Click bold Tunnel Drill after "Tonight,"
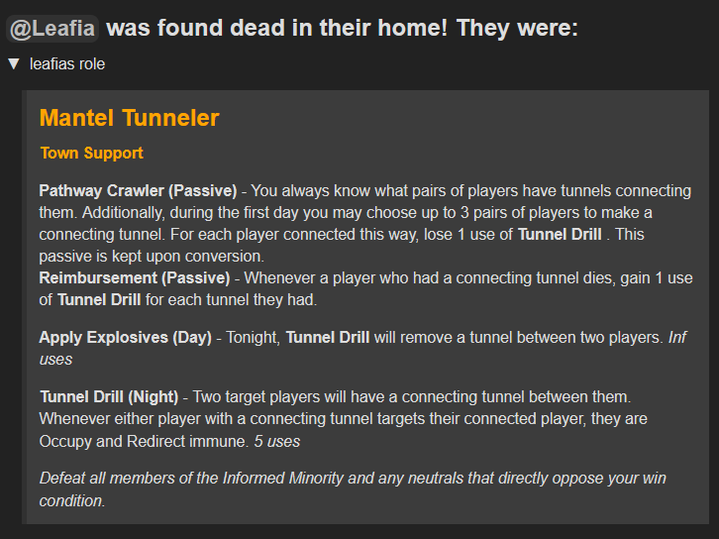719x539 pixels. (328, 338)
